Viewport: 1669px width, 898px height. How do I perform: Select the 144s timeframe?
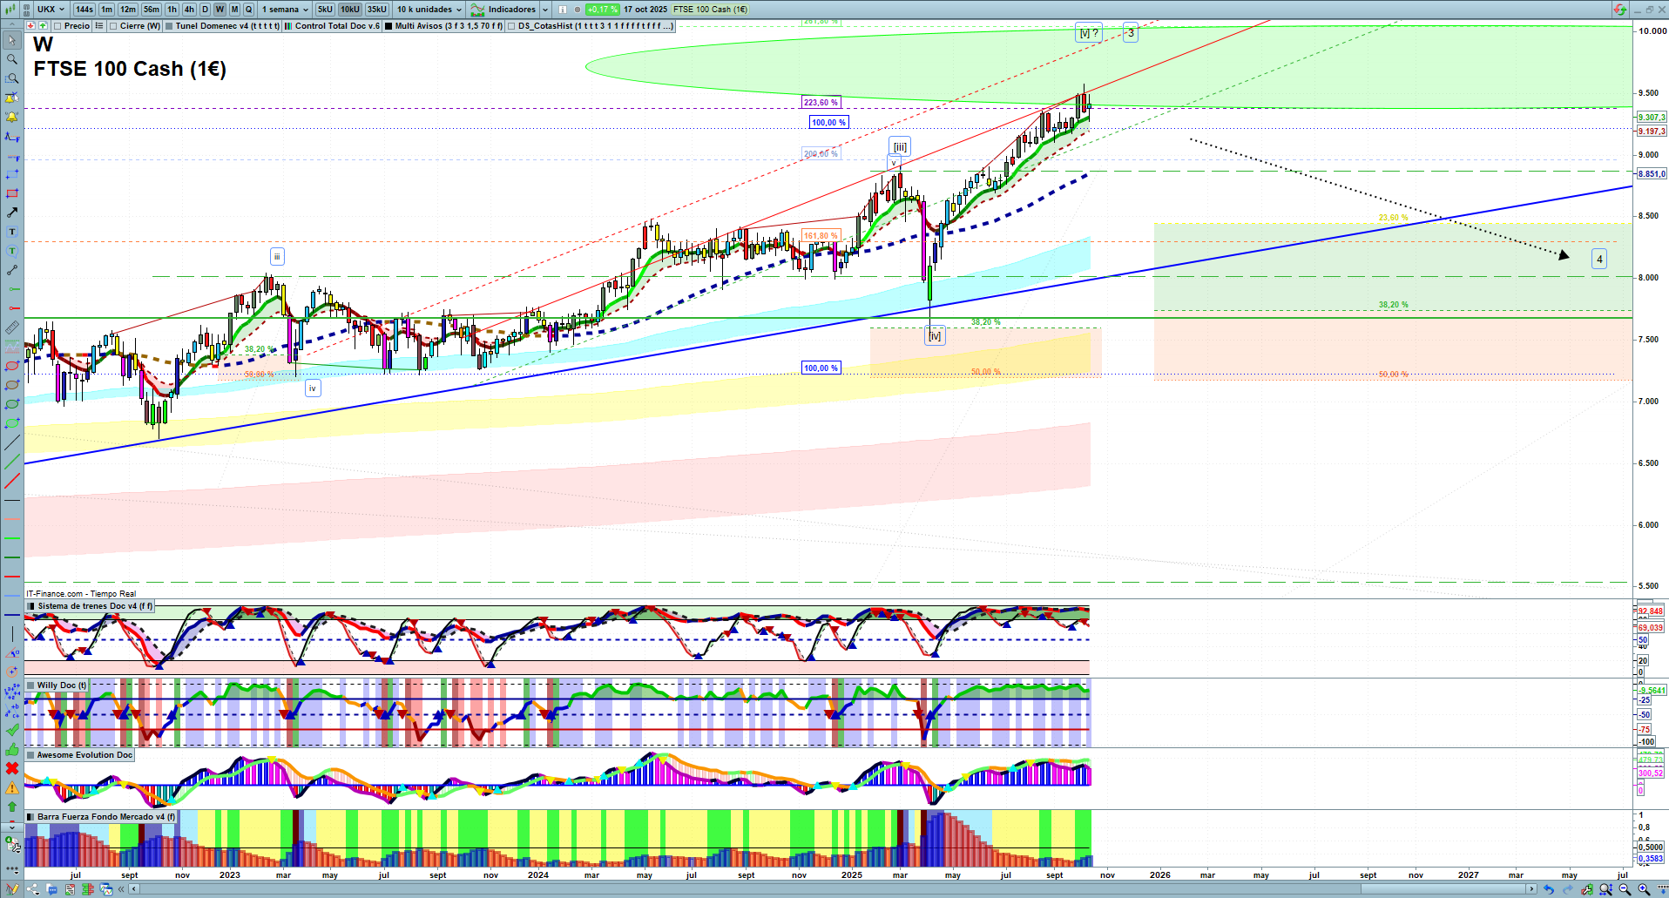point(84,10)
